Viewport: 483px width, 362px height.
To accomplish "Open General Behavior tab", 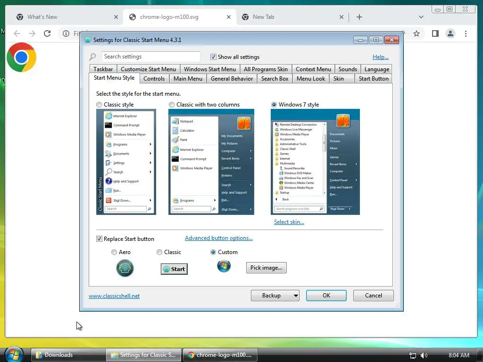I will coord(232,79).
